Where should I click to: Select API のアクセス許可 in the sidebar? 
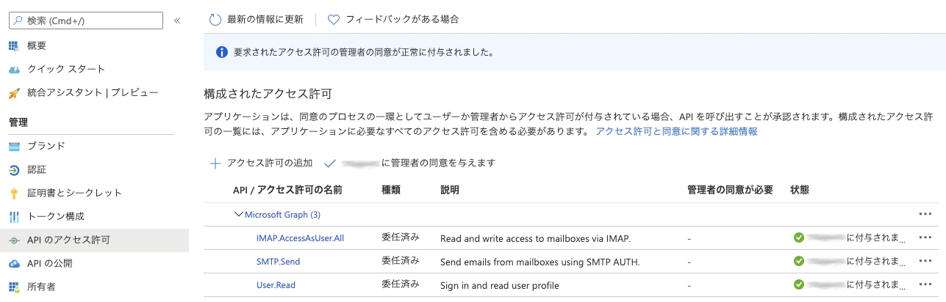coord(94,240)
